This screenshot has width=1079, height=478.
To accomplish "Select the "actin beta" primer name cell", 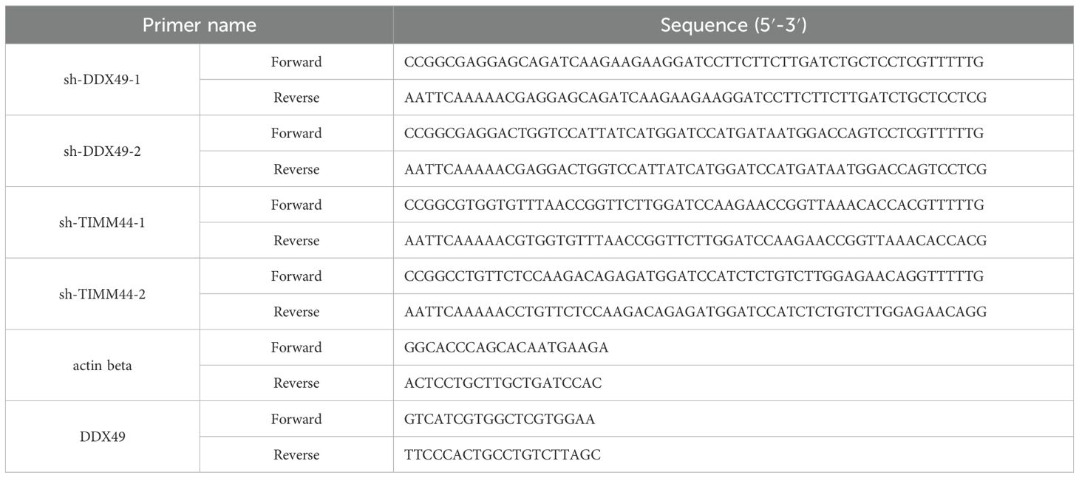I will (102, 365).
